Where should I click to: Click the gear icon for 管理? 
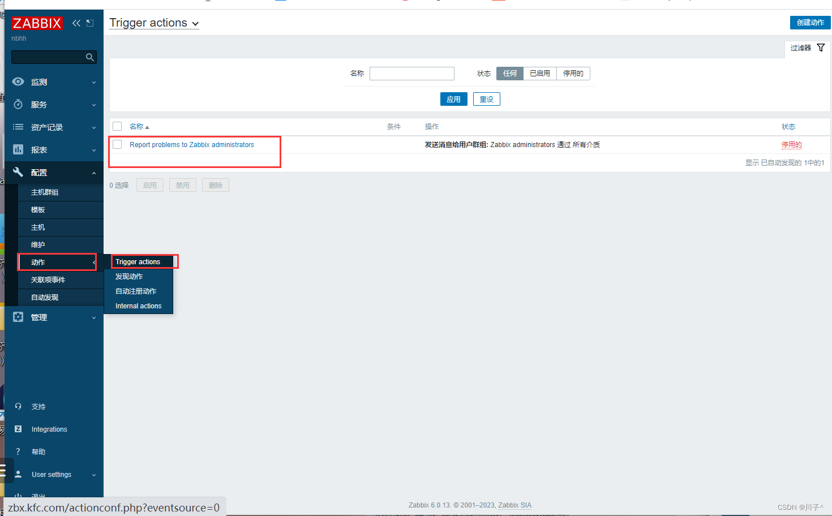(18, 317)
